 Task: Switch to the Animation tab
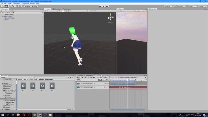click(89, 76)
